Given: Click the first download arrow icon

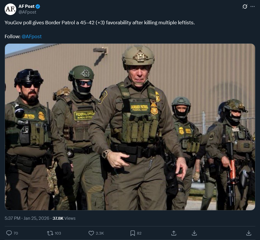Looking at the screenshot, I should [194, 233].
